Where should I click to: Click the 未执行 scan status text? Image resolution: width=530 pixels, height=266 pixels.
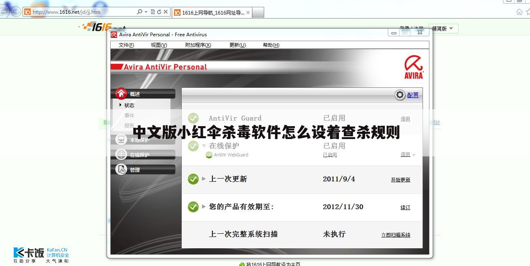click(x=334, y=234)
